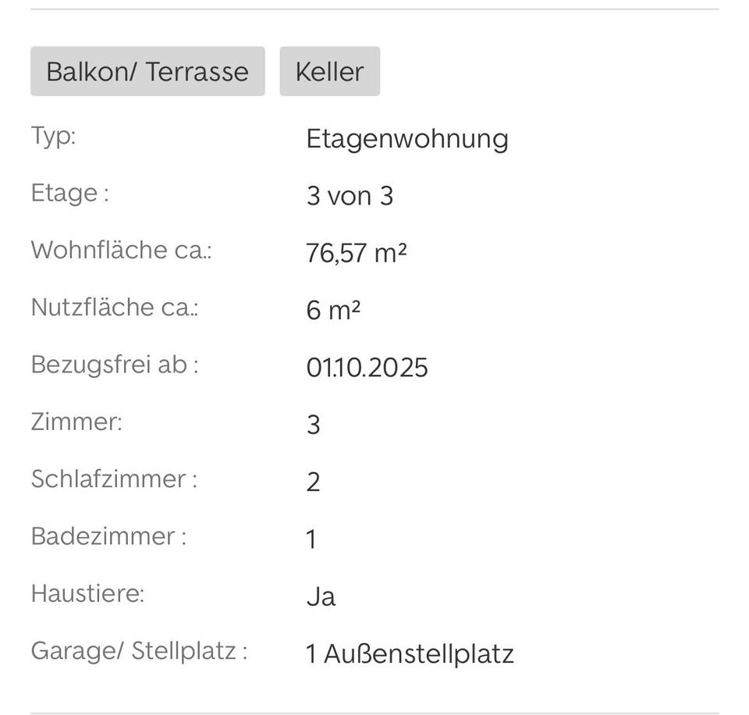This screenshot has height=715, width=749.
Task: Select the 6 m² usable area value
Action: [x=333, y=311]
